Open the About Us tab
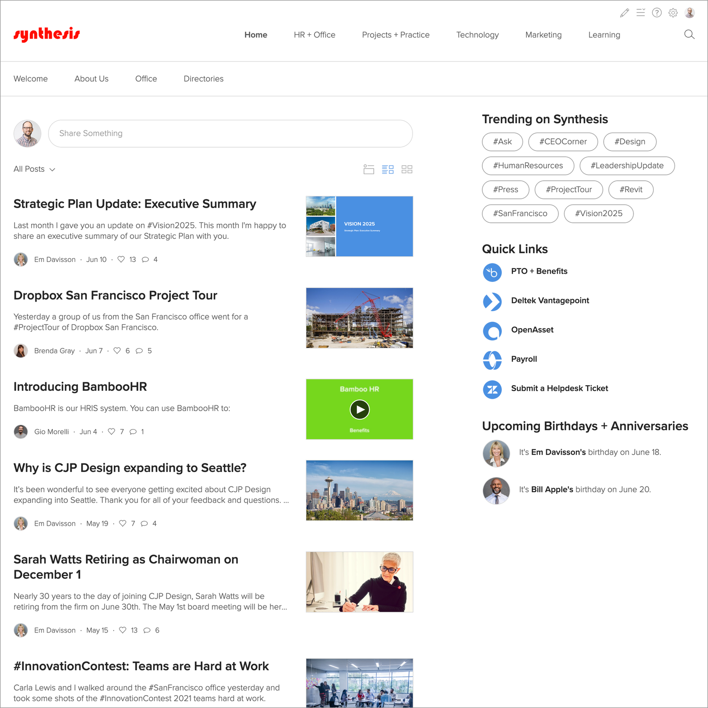 (x=92, y=79)
